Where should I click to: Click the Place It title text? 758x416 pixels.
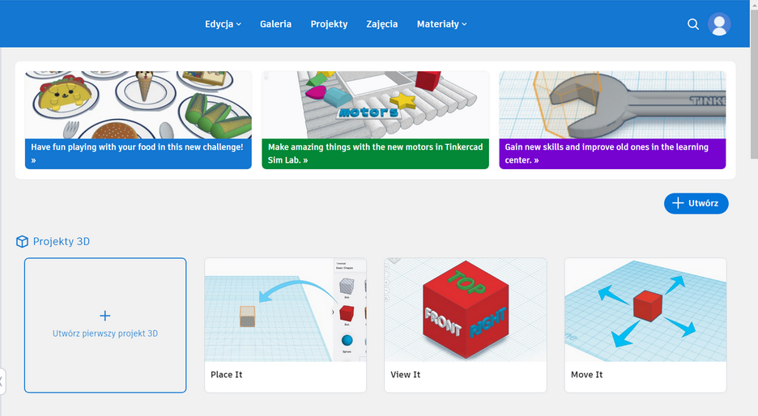point(226,375)
